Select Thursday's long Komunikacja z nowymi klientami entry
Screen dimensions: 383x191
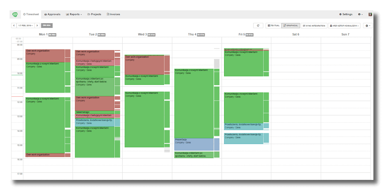tap(194, 104)
